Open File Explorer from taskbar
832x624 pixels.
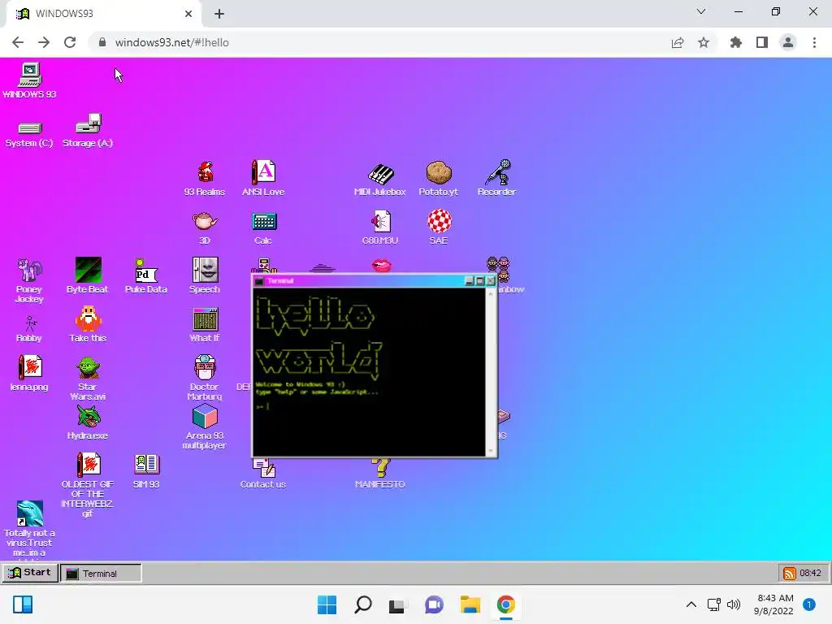[x=470, y=604]
